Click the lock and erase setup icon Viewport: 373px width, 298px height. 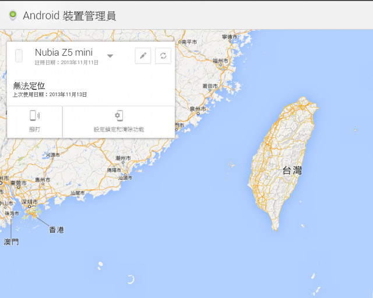(119, 116)
